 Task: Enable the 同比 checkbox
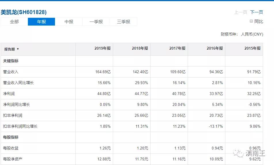(251, 21)
